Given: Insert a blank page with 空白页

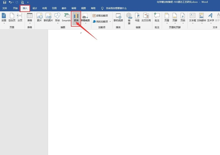Looking at the screenshot, I should 12,17.
